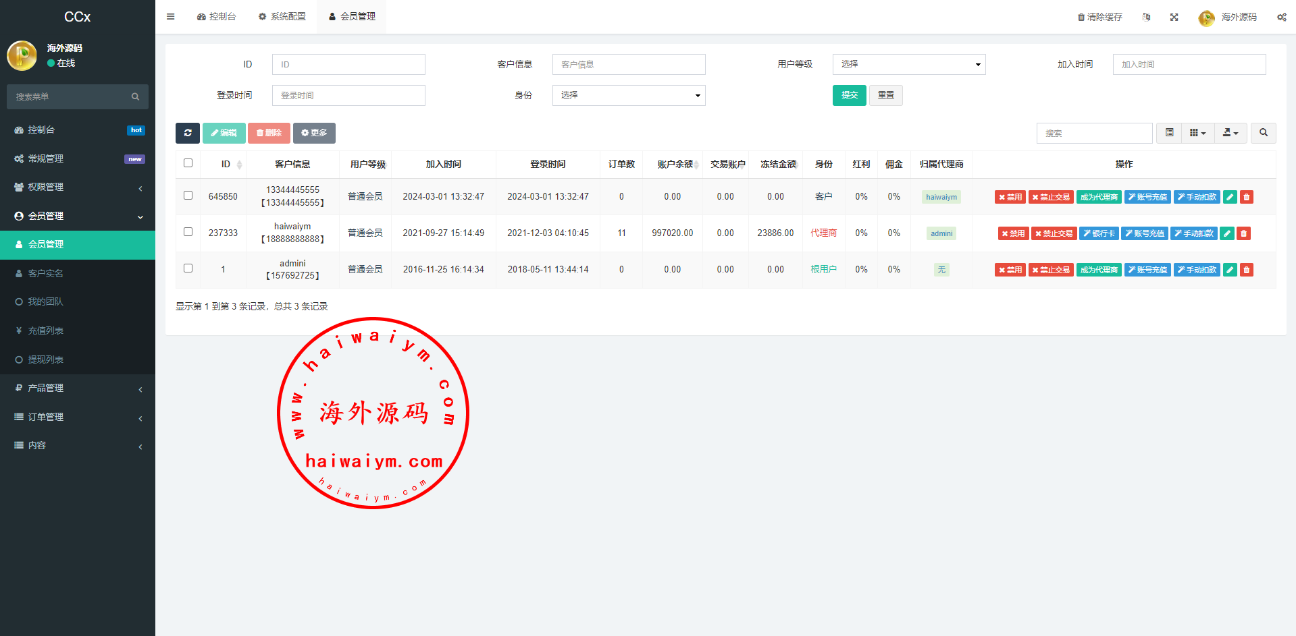Open the 用户等级 dropdown
The width and height of the screenshot is (1296, 636).
click(x=908, y=64)
